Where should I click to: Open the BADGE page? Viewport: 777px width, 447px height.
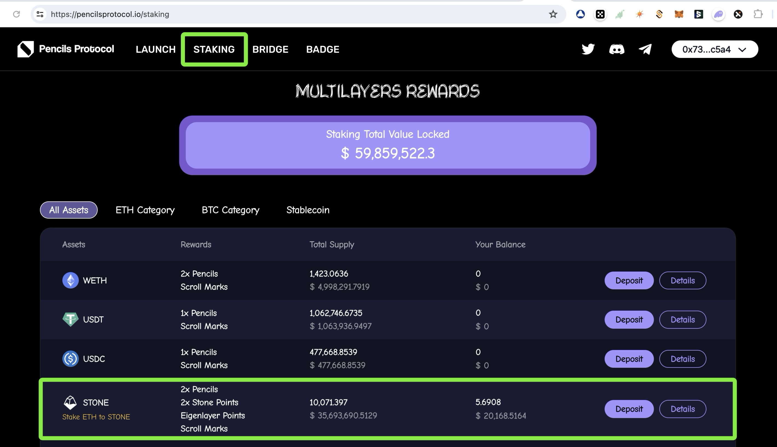pos(323,49)
